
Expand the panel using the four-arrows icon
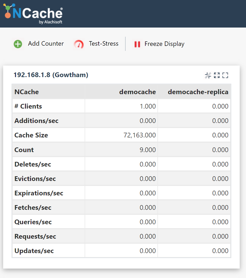[217, 76]
